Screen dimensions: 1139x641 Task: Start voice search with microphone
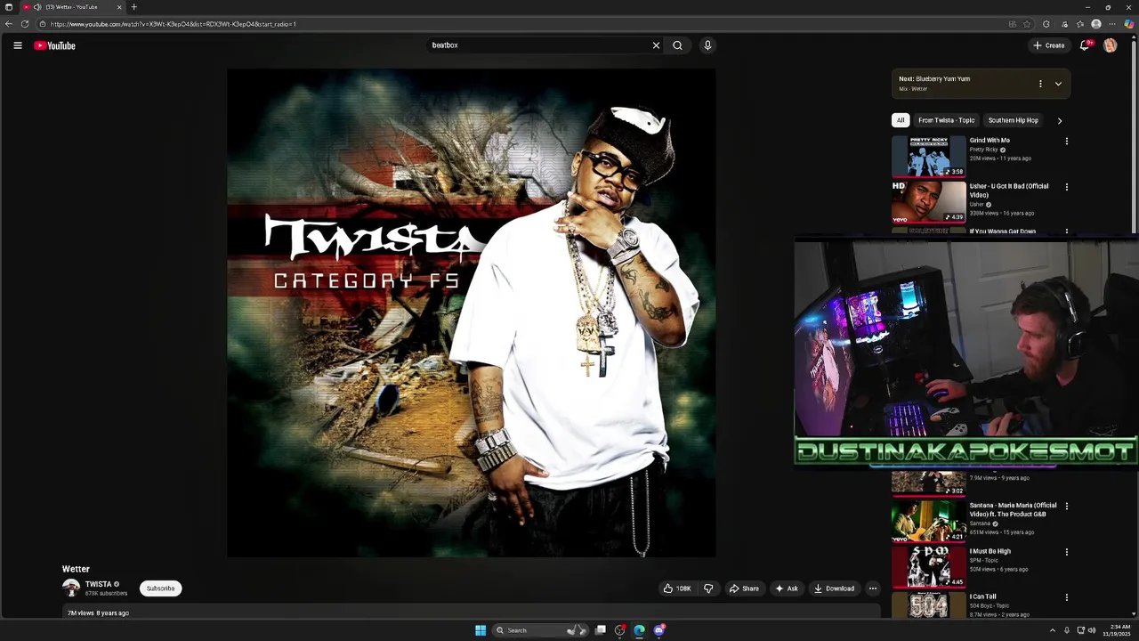[707, 45]
